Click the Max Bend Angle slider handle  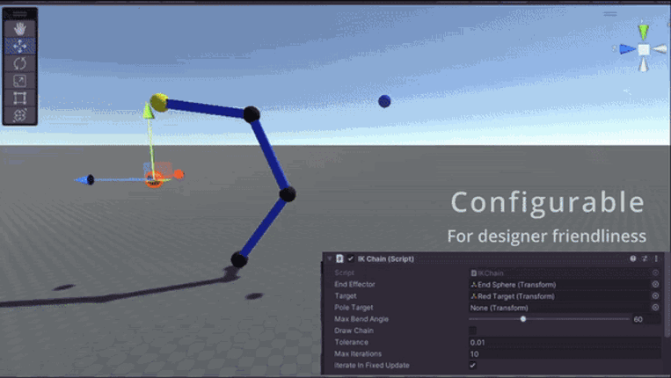pos(523,319)
